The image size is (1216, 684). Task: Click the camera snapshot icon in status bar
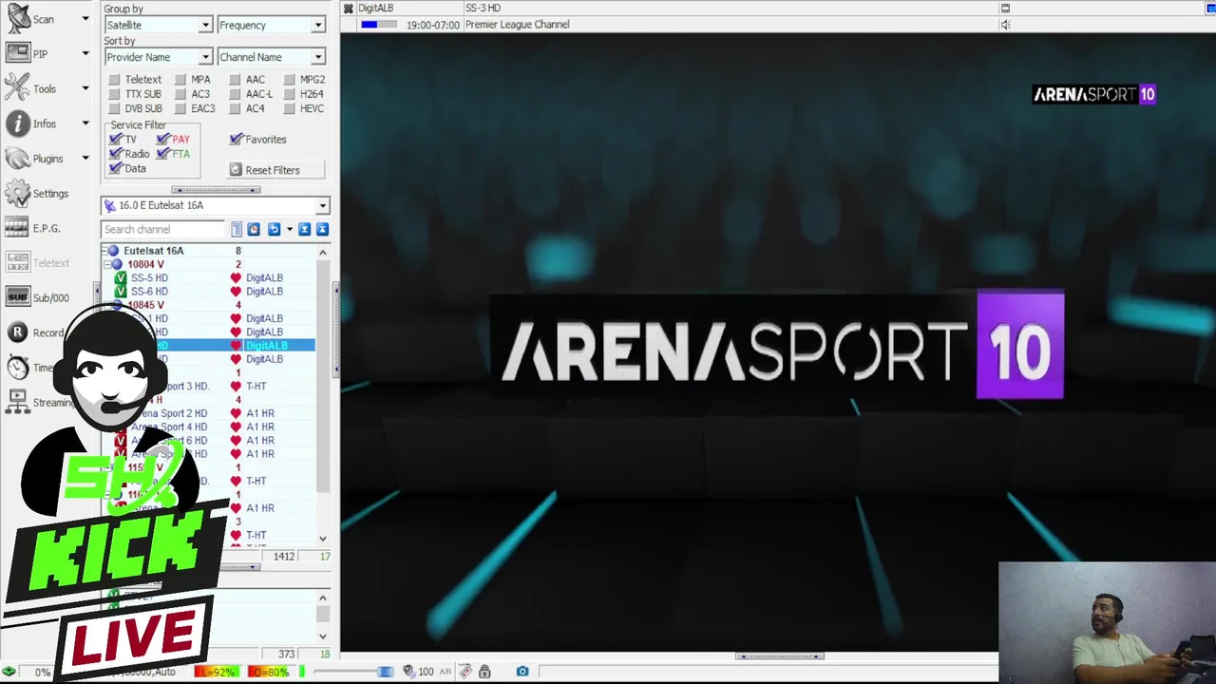(522, 672)
